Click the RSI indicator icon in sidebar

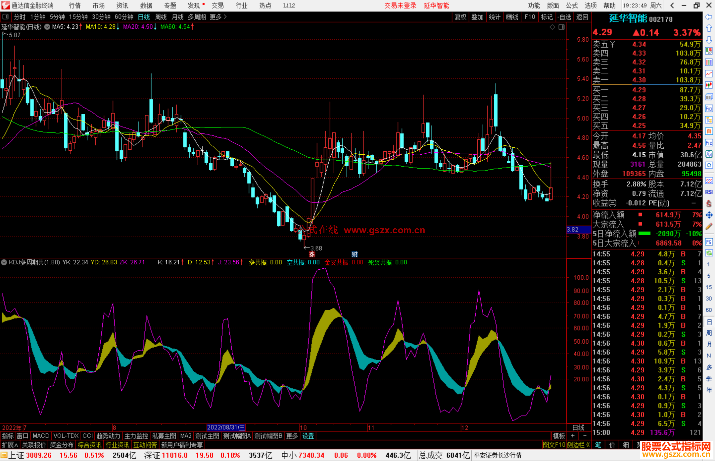pyautogui.click(x=709, y=192)
